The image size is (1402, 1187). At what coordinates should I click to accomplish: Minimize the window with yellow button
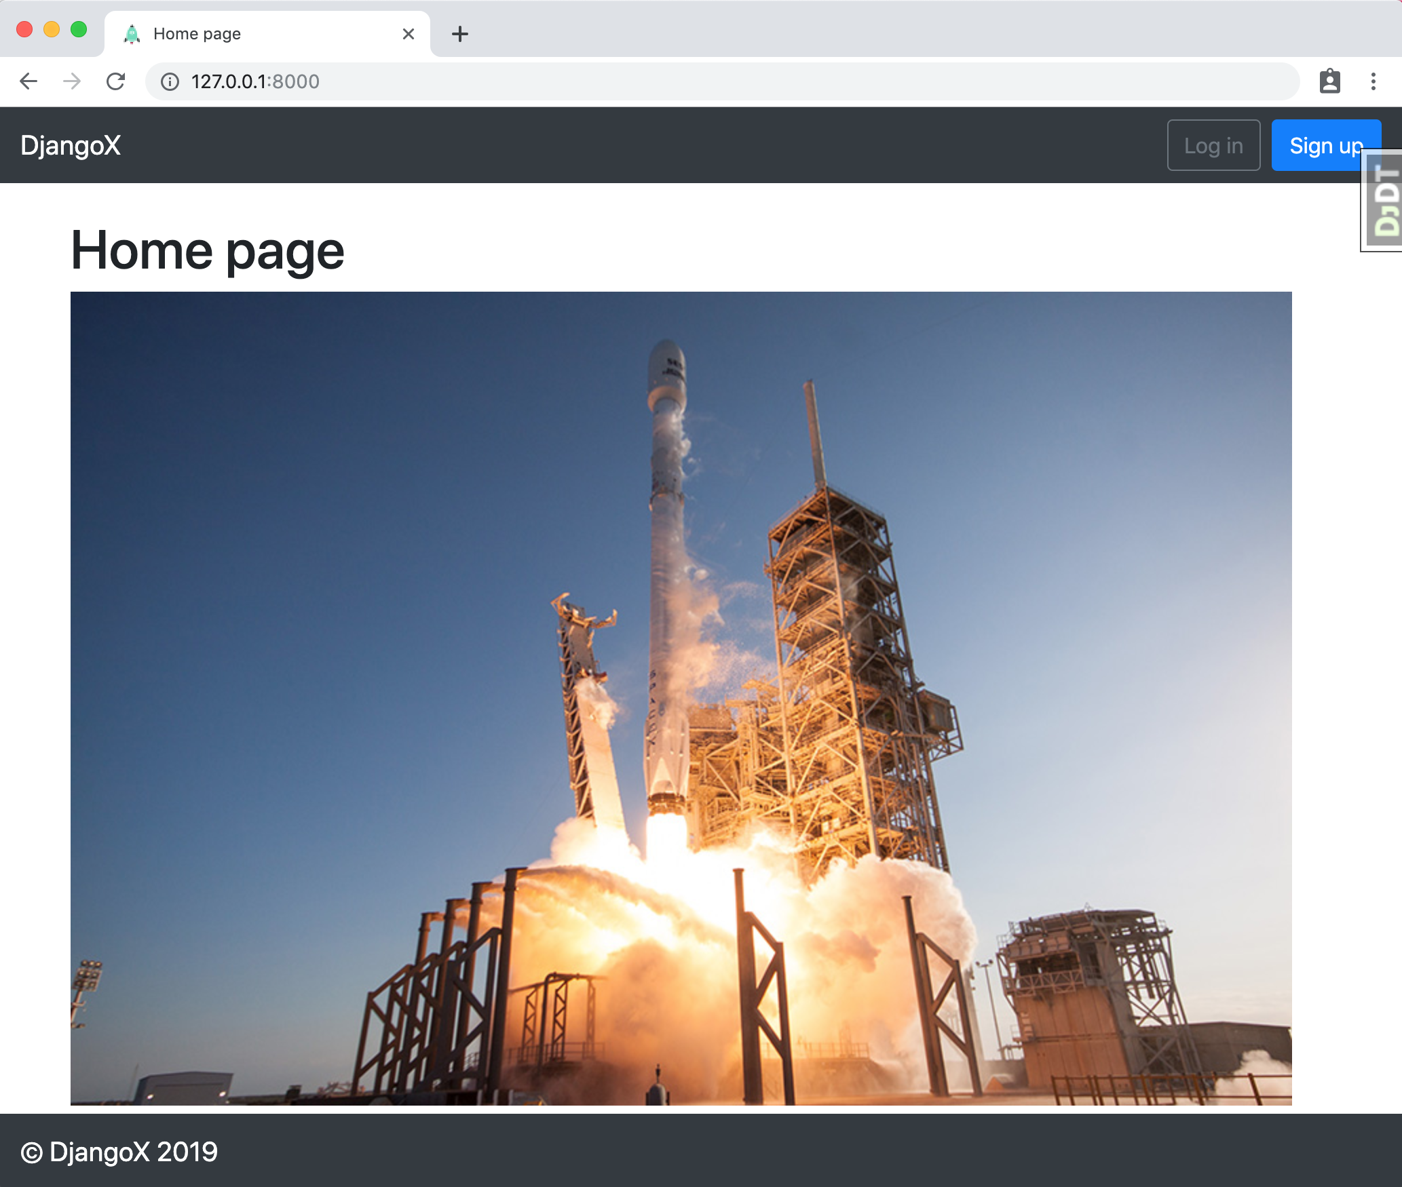point(52,30)
